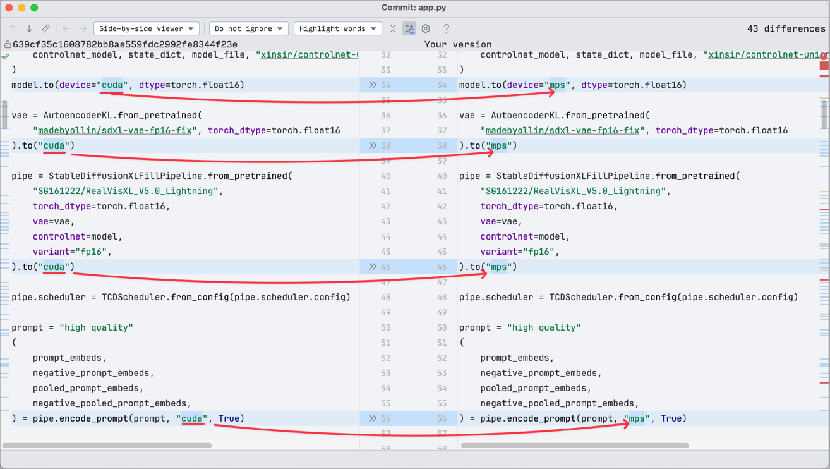Click right vae = AutoencoderKL.from_pretrained line
Screen dimensions: 830x469
555,115
